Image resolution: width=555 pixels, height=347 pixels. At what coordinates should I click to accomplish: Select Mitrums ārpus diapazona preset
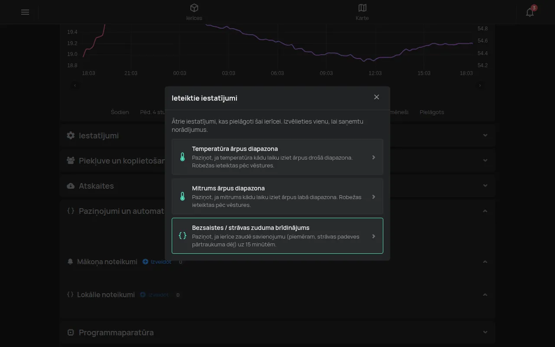coord(277,196)
